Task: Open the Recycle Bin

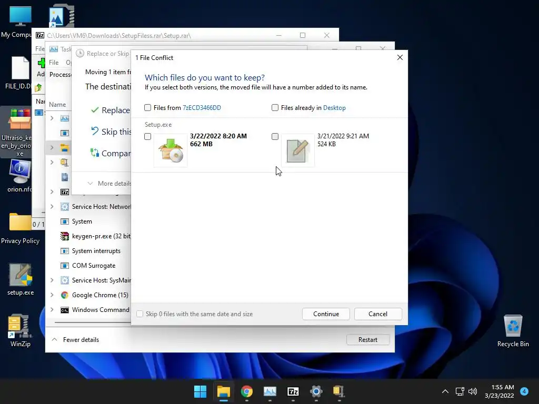Action: point(513,326)
